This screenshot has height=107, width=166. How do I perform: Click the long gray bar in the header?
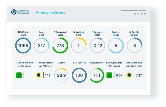click(130, 11)
